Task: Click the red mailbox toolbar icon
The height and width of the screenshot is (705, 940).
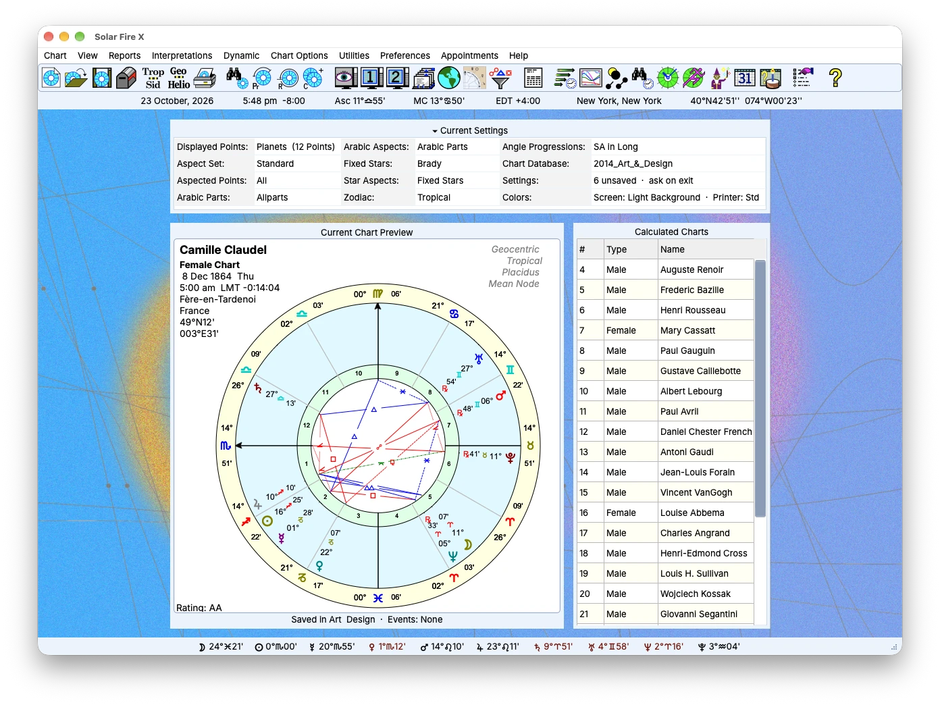Action: tap(127, 78)
